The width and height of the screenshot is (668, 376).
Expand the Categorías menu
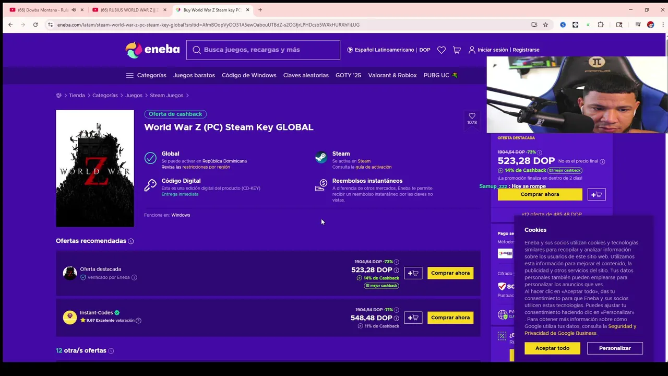(146, 75)
